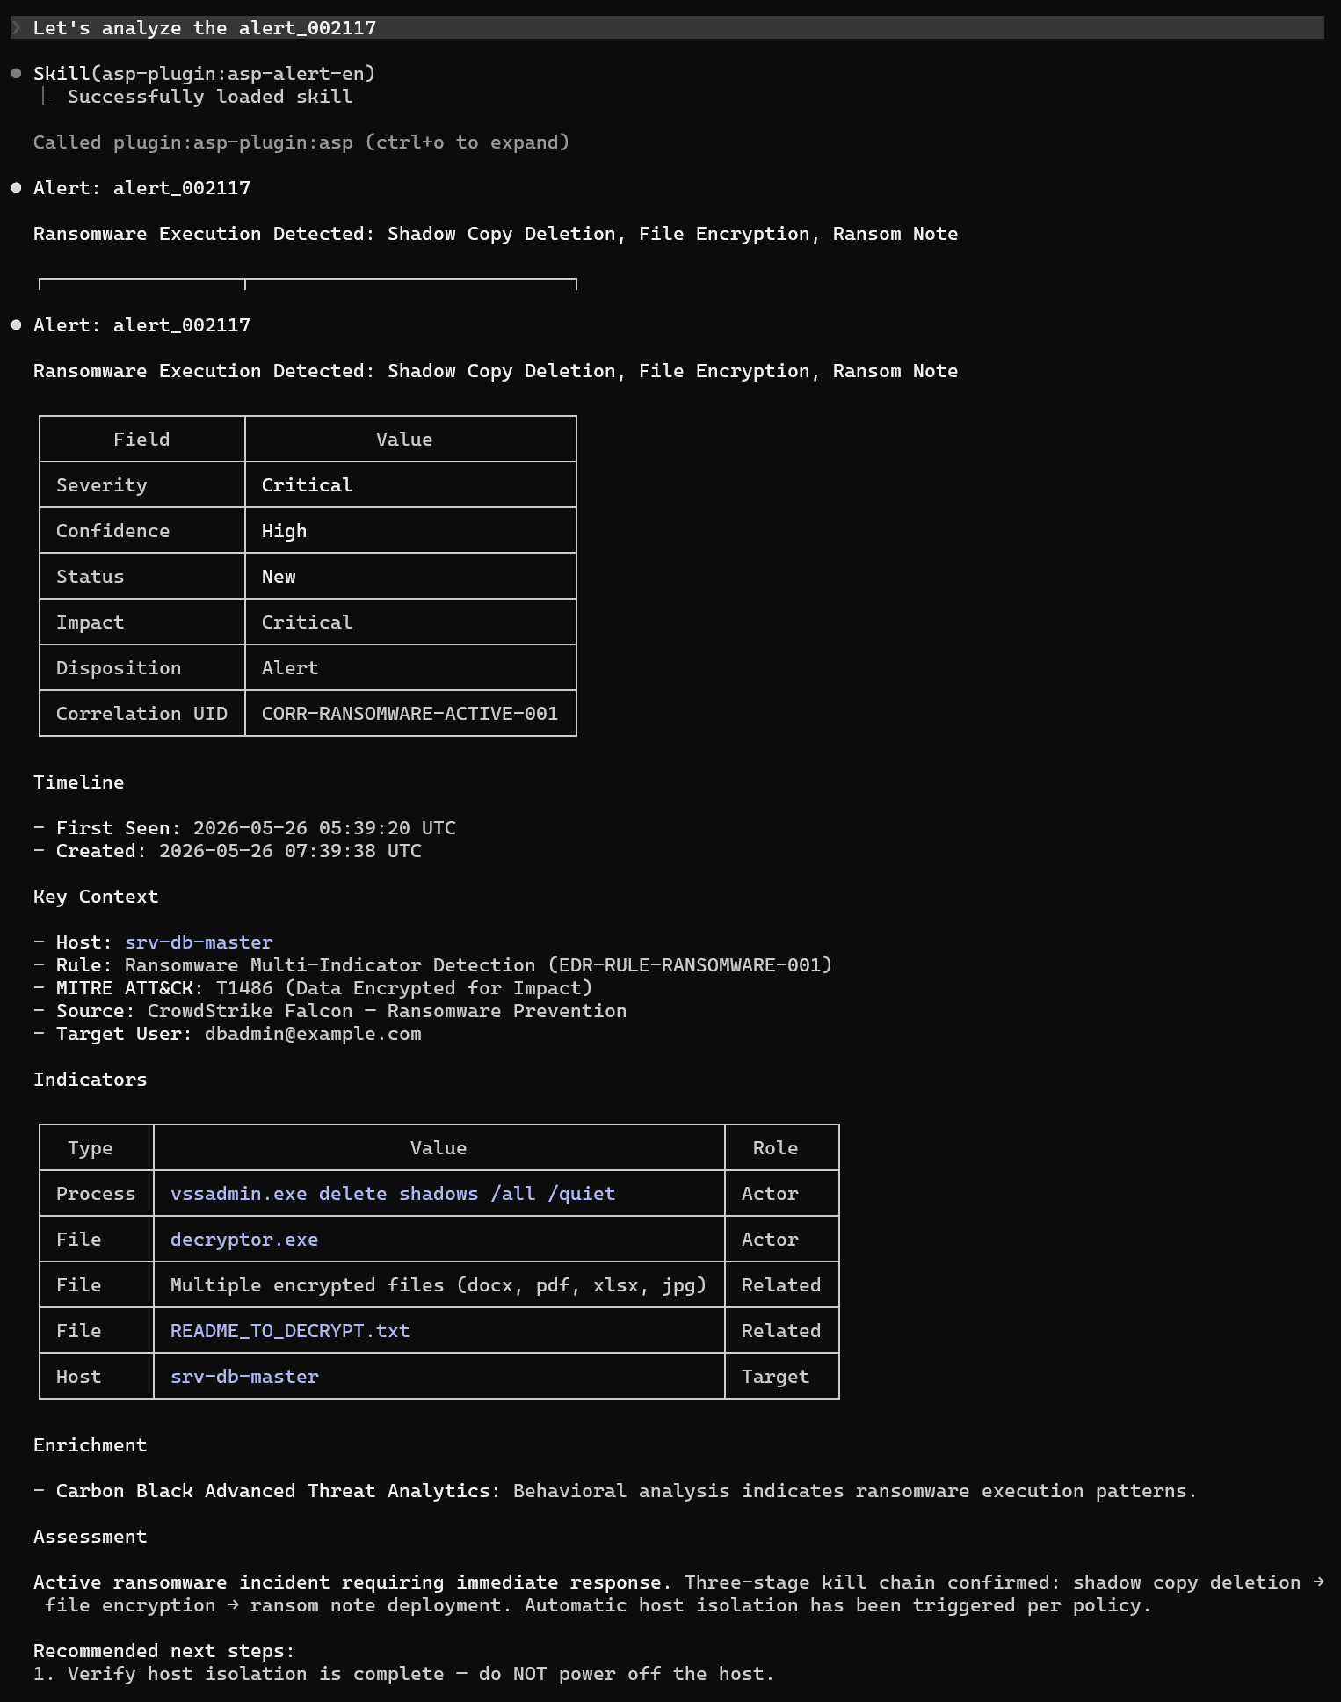Select the Skill(asp-plugin:asp-alert-en) line

tap(204, 74)
